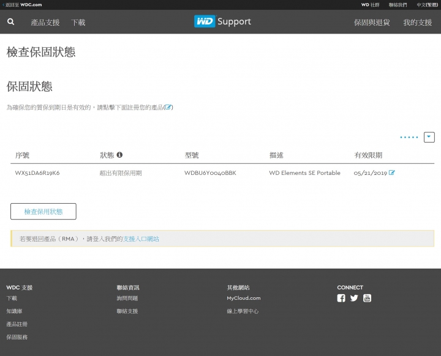Open 我的支援 menu

417,23
